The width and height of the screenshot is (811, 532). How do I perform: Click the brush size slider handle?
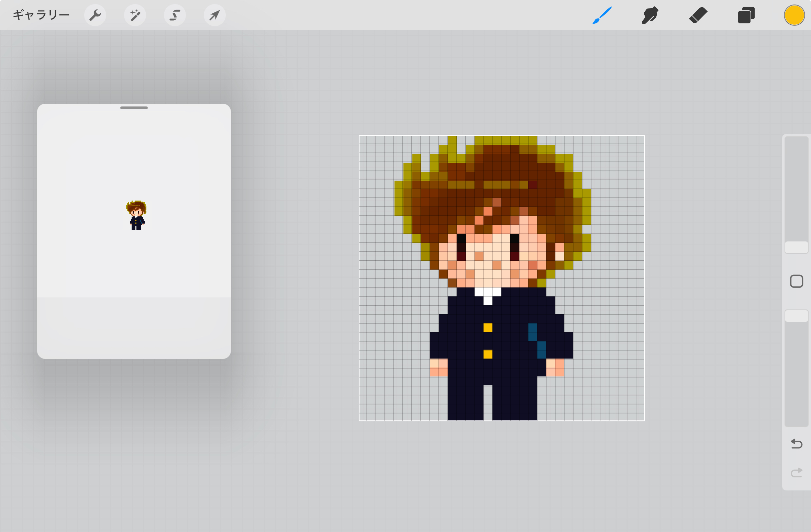[796, 247]
